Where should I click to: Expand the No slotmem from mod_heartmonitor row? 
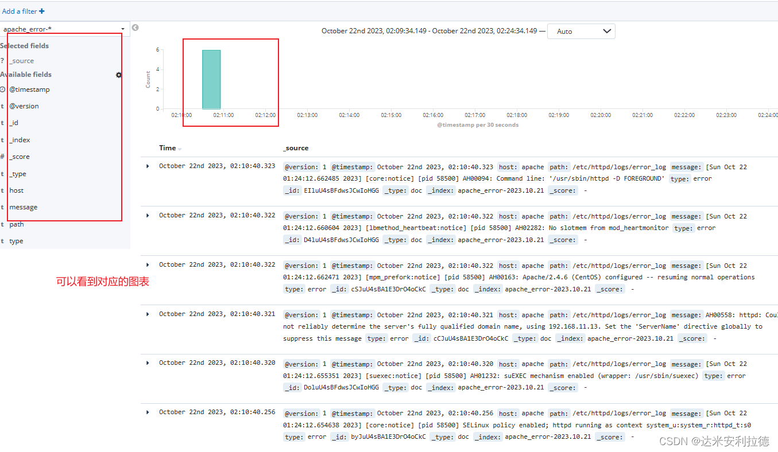pyautogui.click(x=148, y=215)
